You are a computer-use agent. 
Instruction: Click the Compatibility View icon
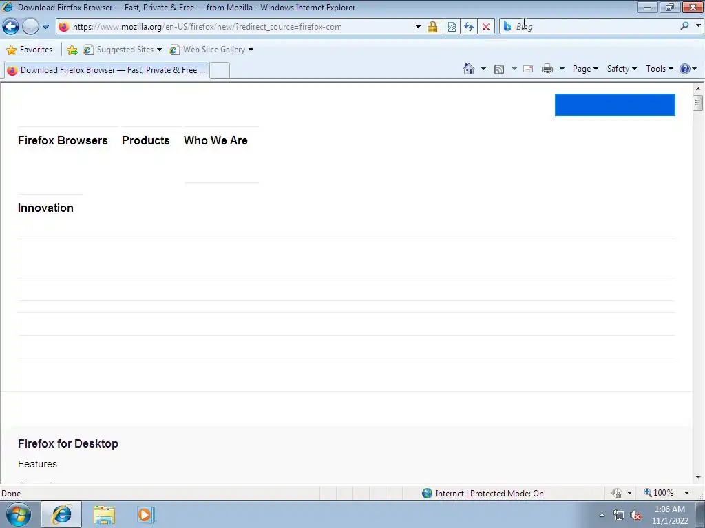click(452, 27)
